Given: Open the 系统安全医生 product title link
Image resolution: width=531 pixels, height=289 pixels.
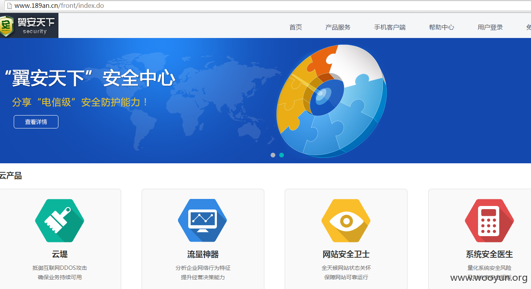Looking at the screenshot, I should pos(489,254).
